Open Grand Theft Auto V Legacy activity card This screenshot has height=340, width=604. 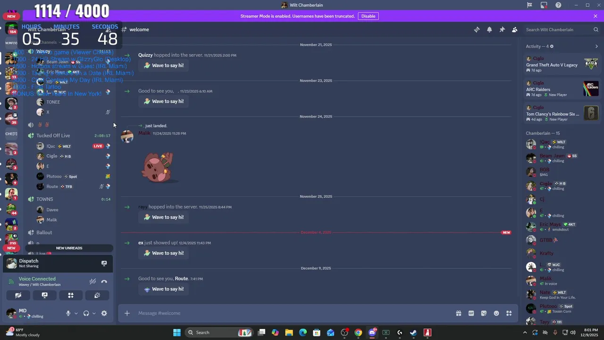(x=562, y=63)
